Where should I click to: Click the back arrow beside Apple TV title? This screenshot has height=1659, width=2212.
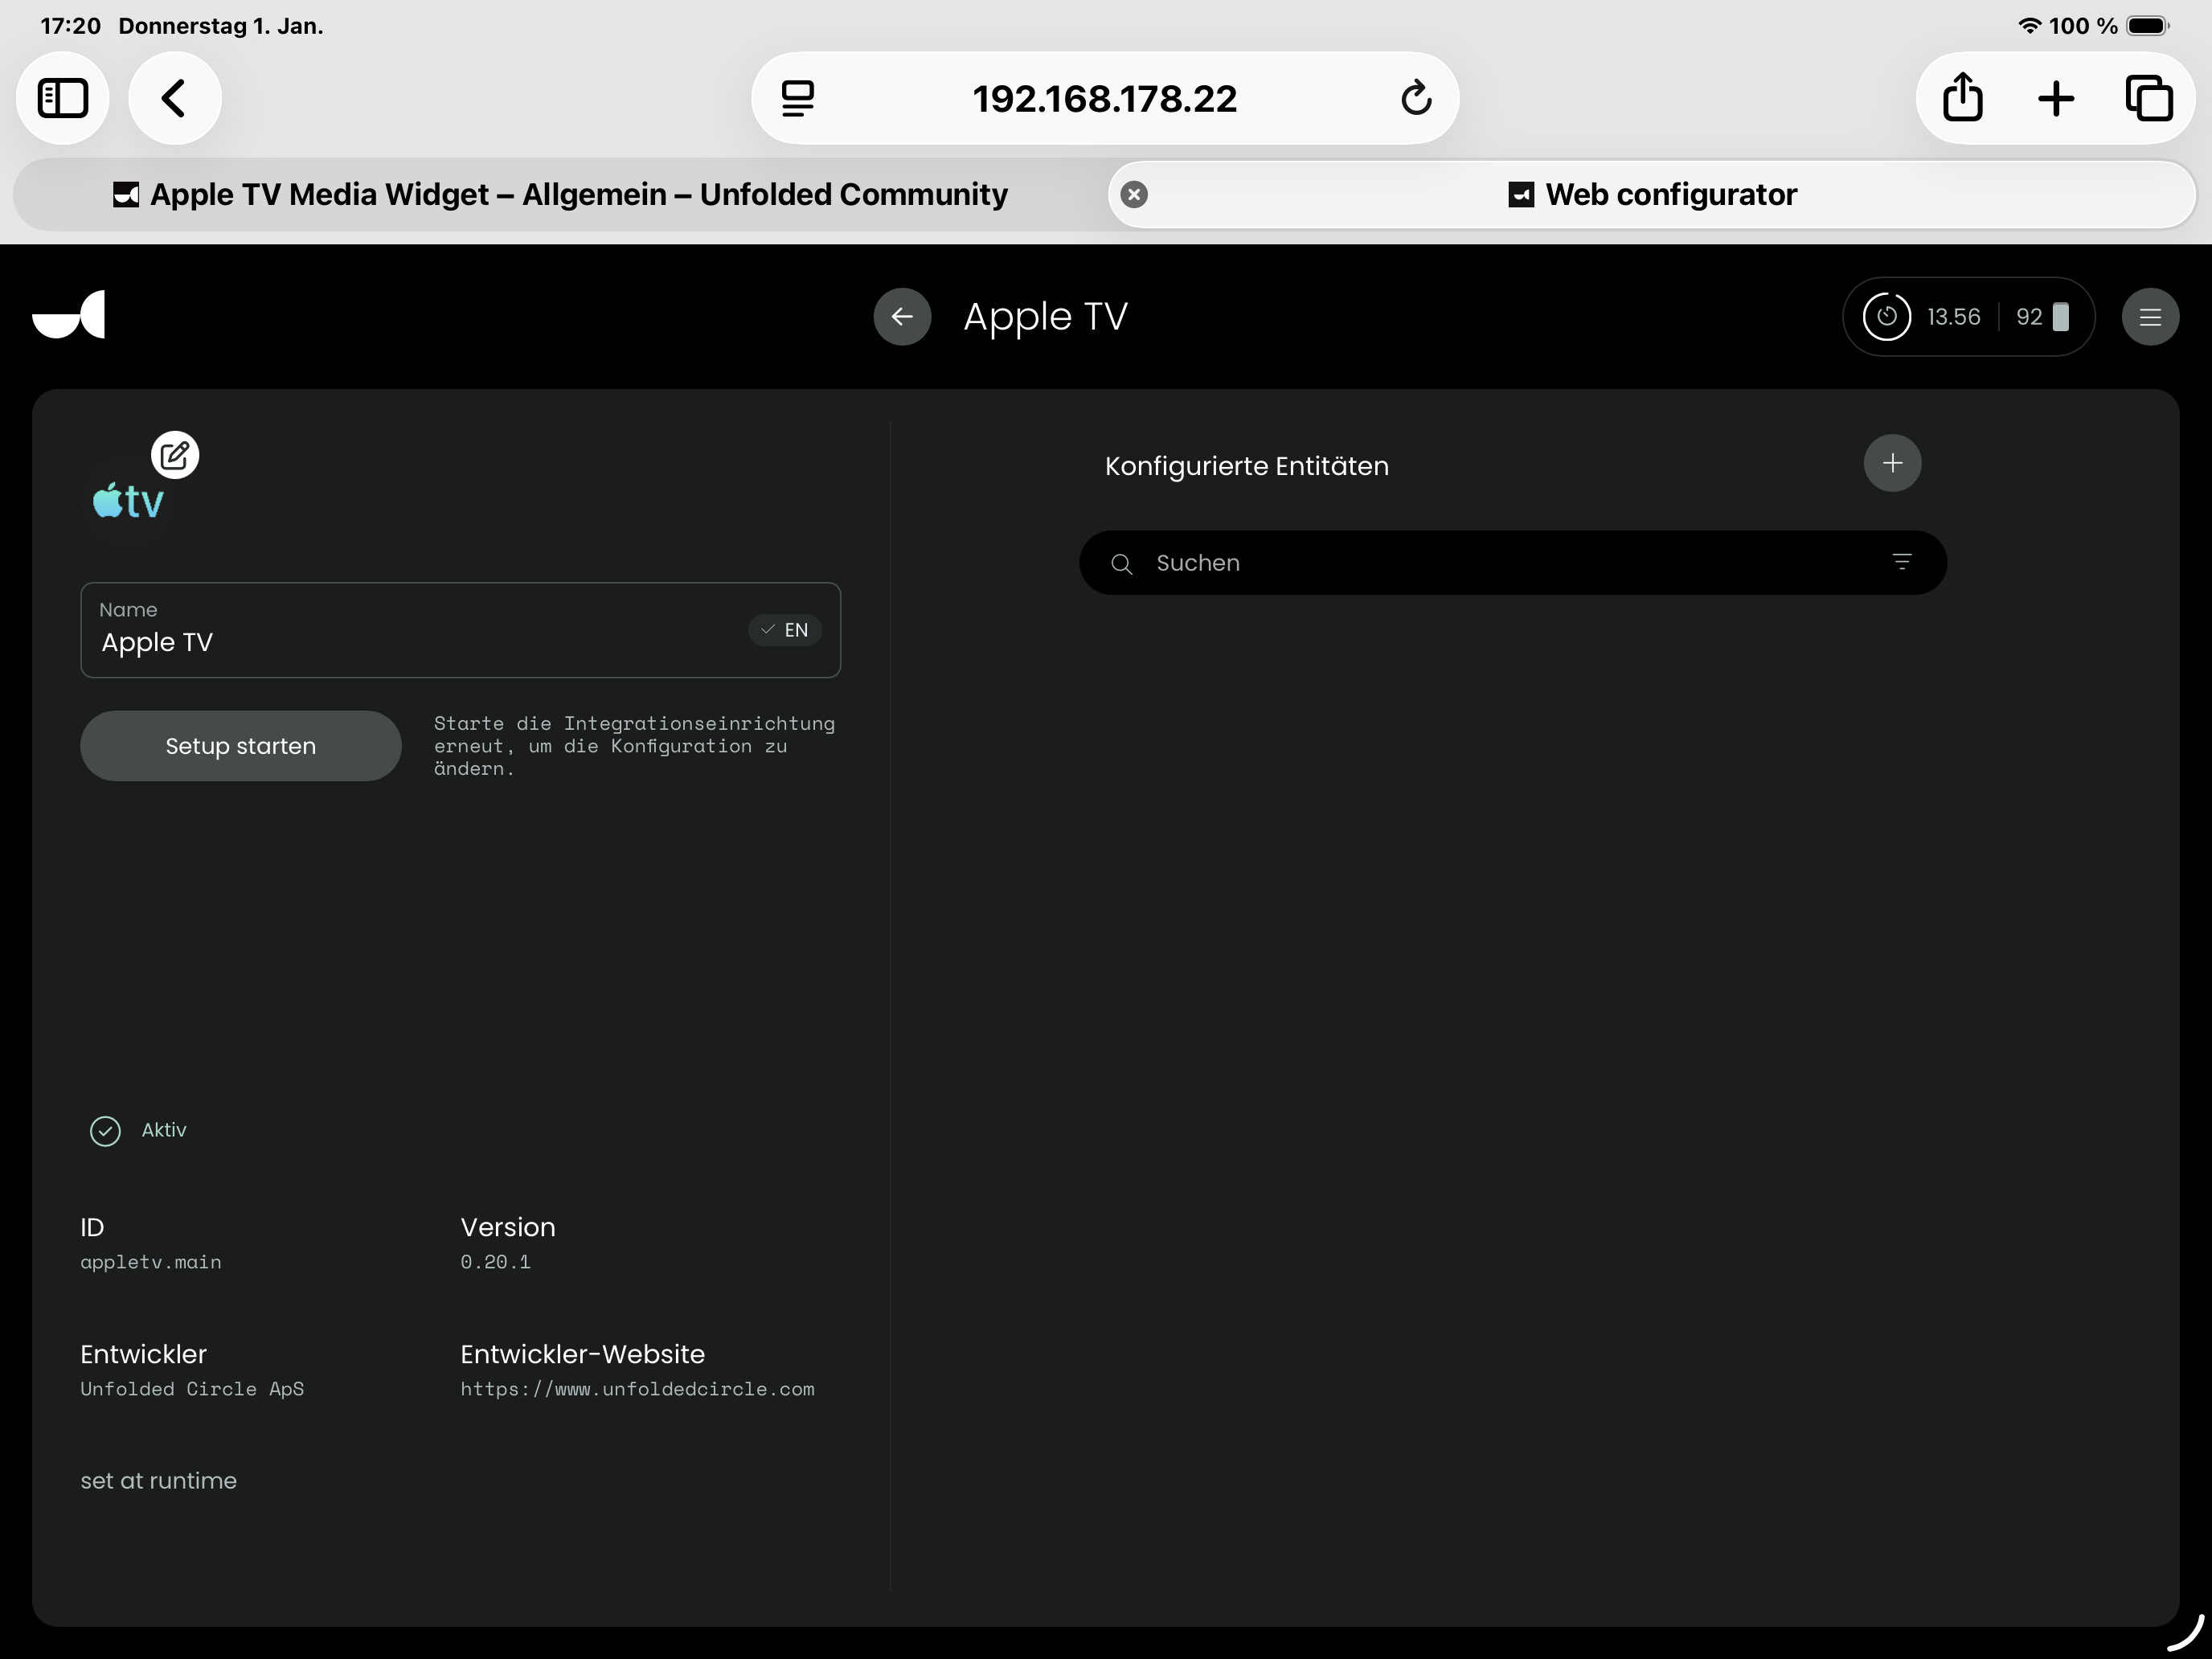(x=902, y=317)
